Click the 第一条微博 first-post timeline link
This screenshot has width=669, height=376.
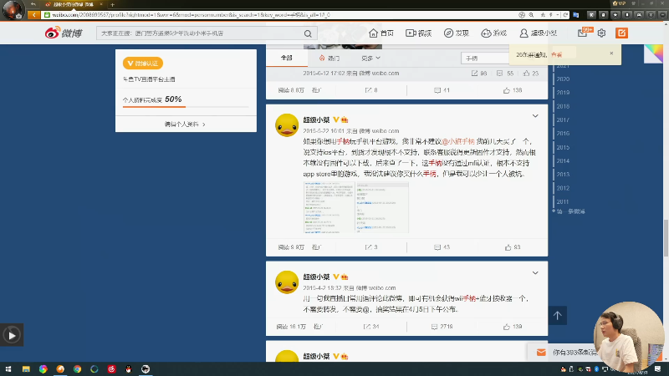570,211
